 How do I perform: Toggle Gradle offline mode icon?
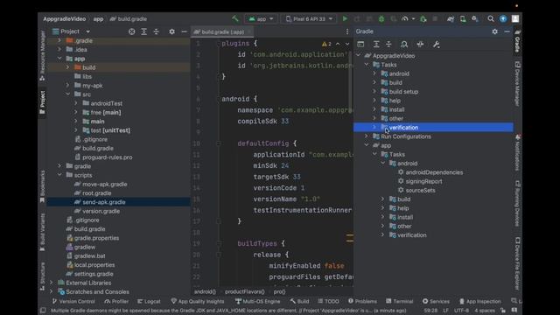point(420,45)
